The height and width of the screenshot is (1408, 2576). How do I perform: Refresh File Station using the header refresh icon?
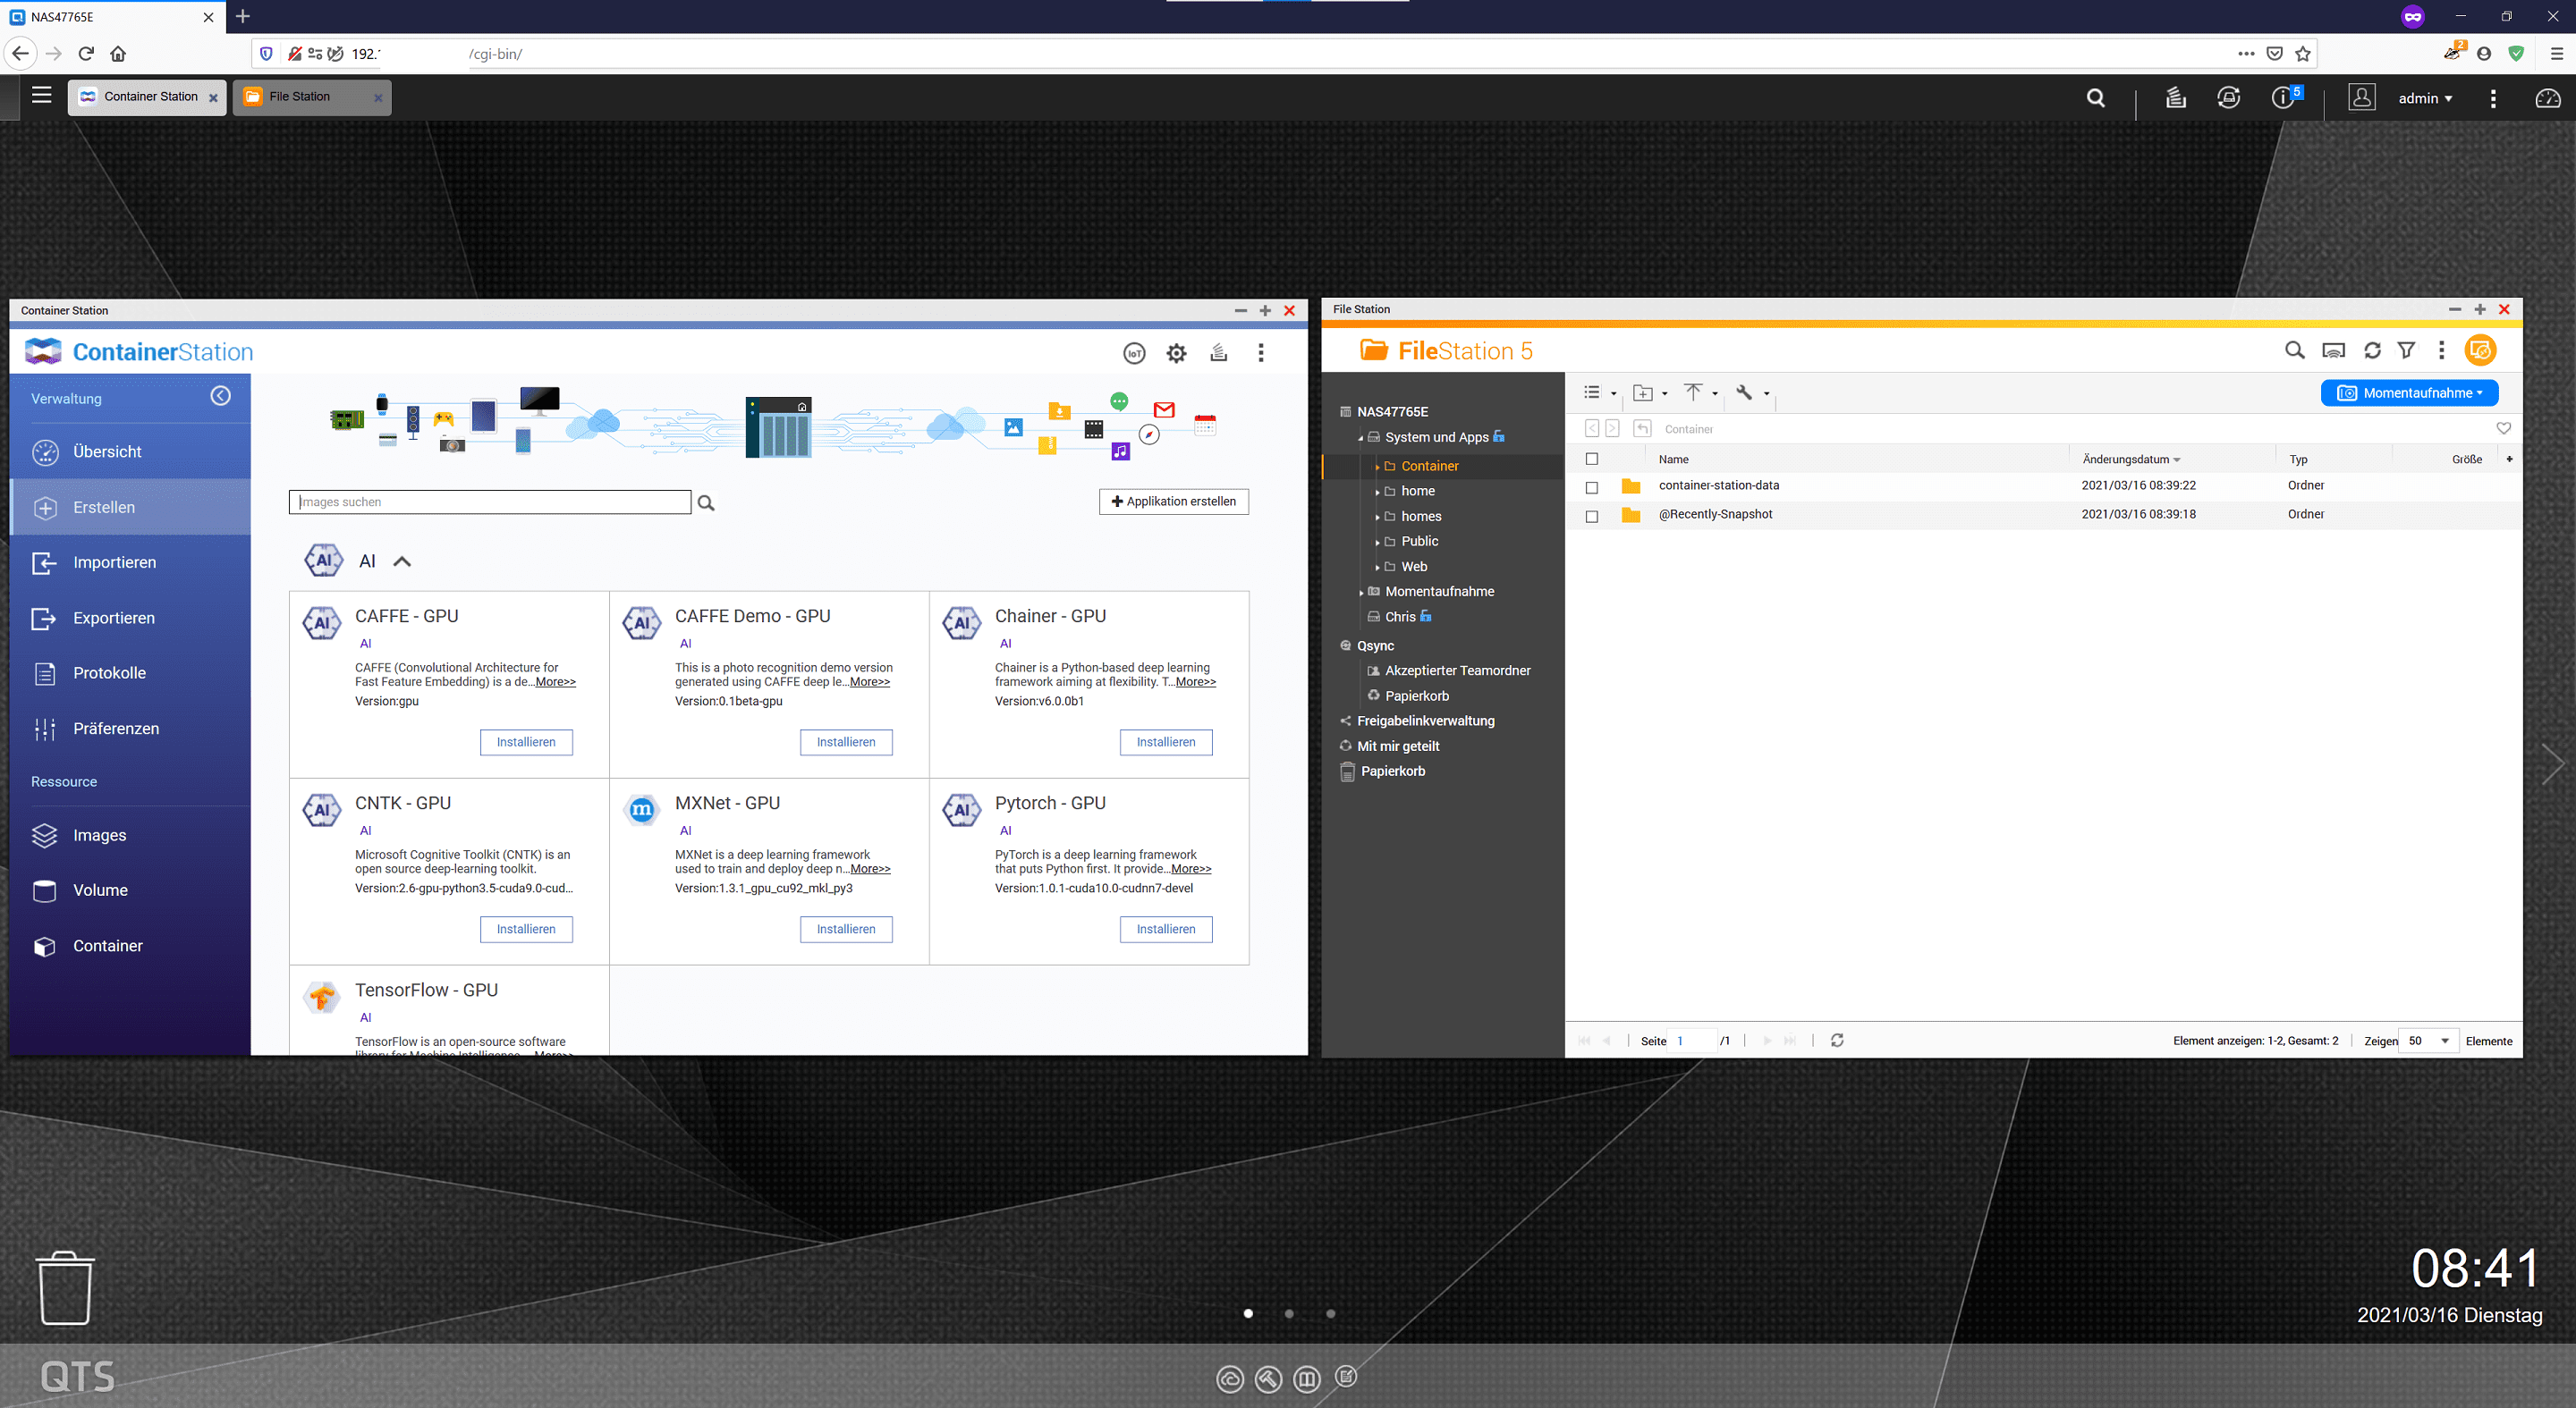click(x=2372, y=350)
